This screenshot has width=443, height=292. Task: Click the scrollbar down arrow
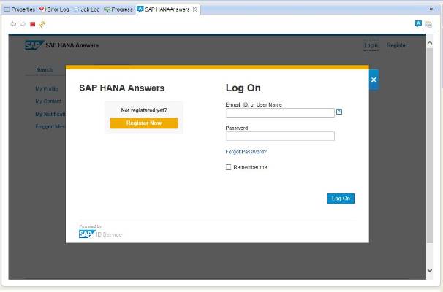click(x=429, y=270)
